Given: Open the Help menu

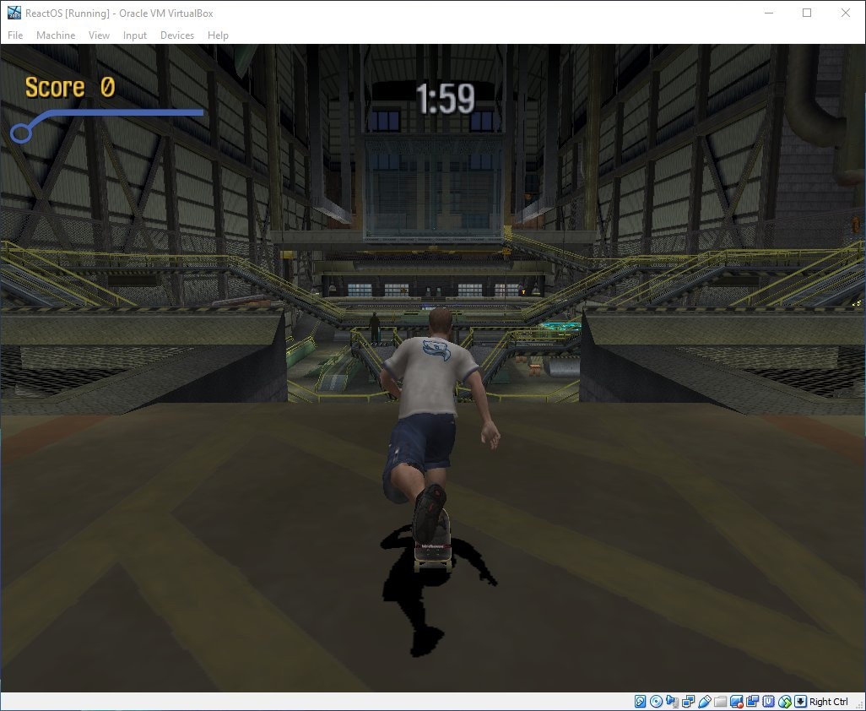Looking at the screenshot, I should [218, 35].
